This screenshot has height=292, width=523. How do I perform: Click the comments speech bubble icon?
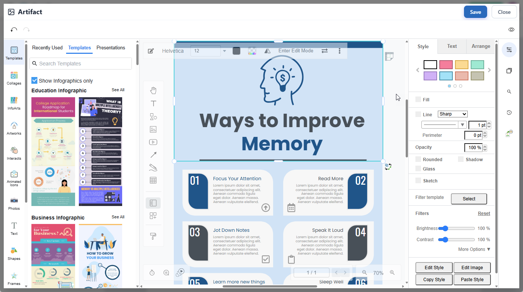pos(166,273)
